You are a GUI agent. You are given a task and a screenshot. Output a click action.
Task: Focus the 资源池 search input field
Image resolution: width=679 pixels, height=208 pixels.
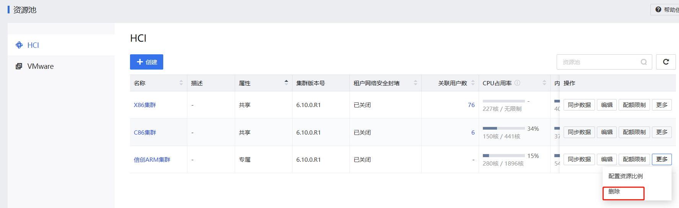[x=598, y=62]
